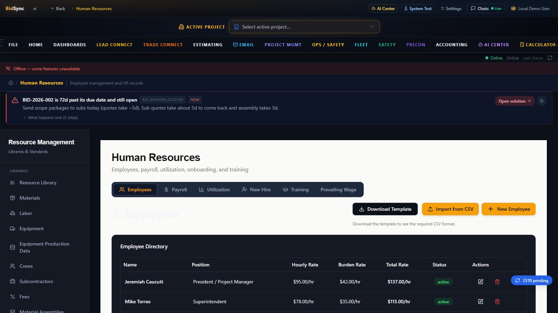
Task: Open the Select active project dropdown
Action: coord(304,27)
